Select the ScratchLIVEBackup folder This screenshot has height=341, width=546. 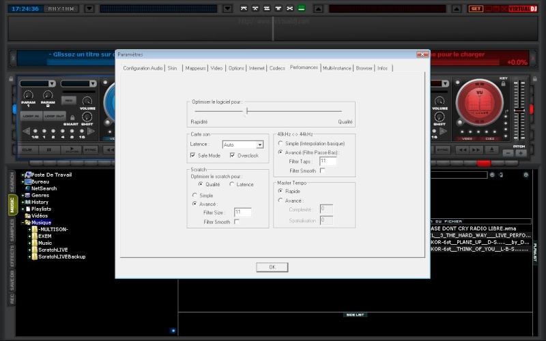tap(61, 256)
